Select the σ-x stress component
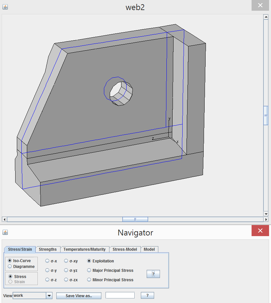 (47, 261)
